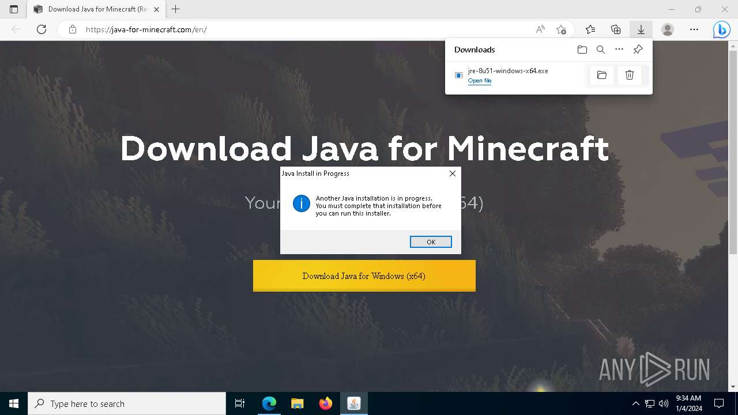The width and height of the screenshot is (738, 415).
Task: Click the taskbar search box
Action: [x=127, y=403]
